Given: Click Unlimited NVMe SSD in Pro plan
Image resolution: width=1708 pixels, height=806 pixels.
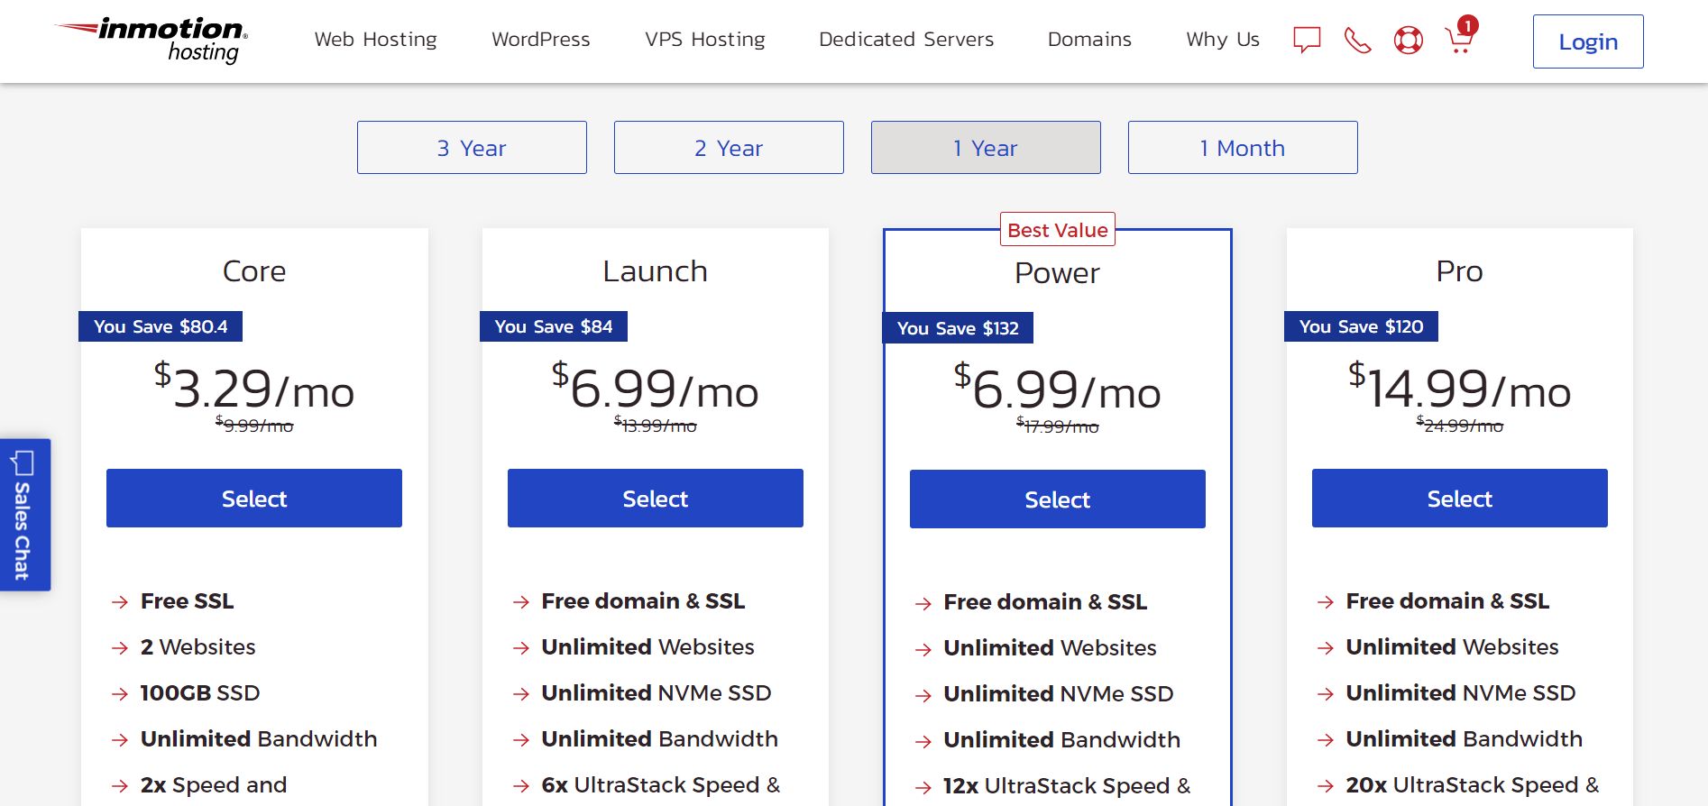Looking at the screenshot, I should click(1461, 693).
